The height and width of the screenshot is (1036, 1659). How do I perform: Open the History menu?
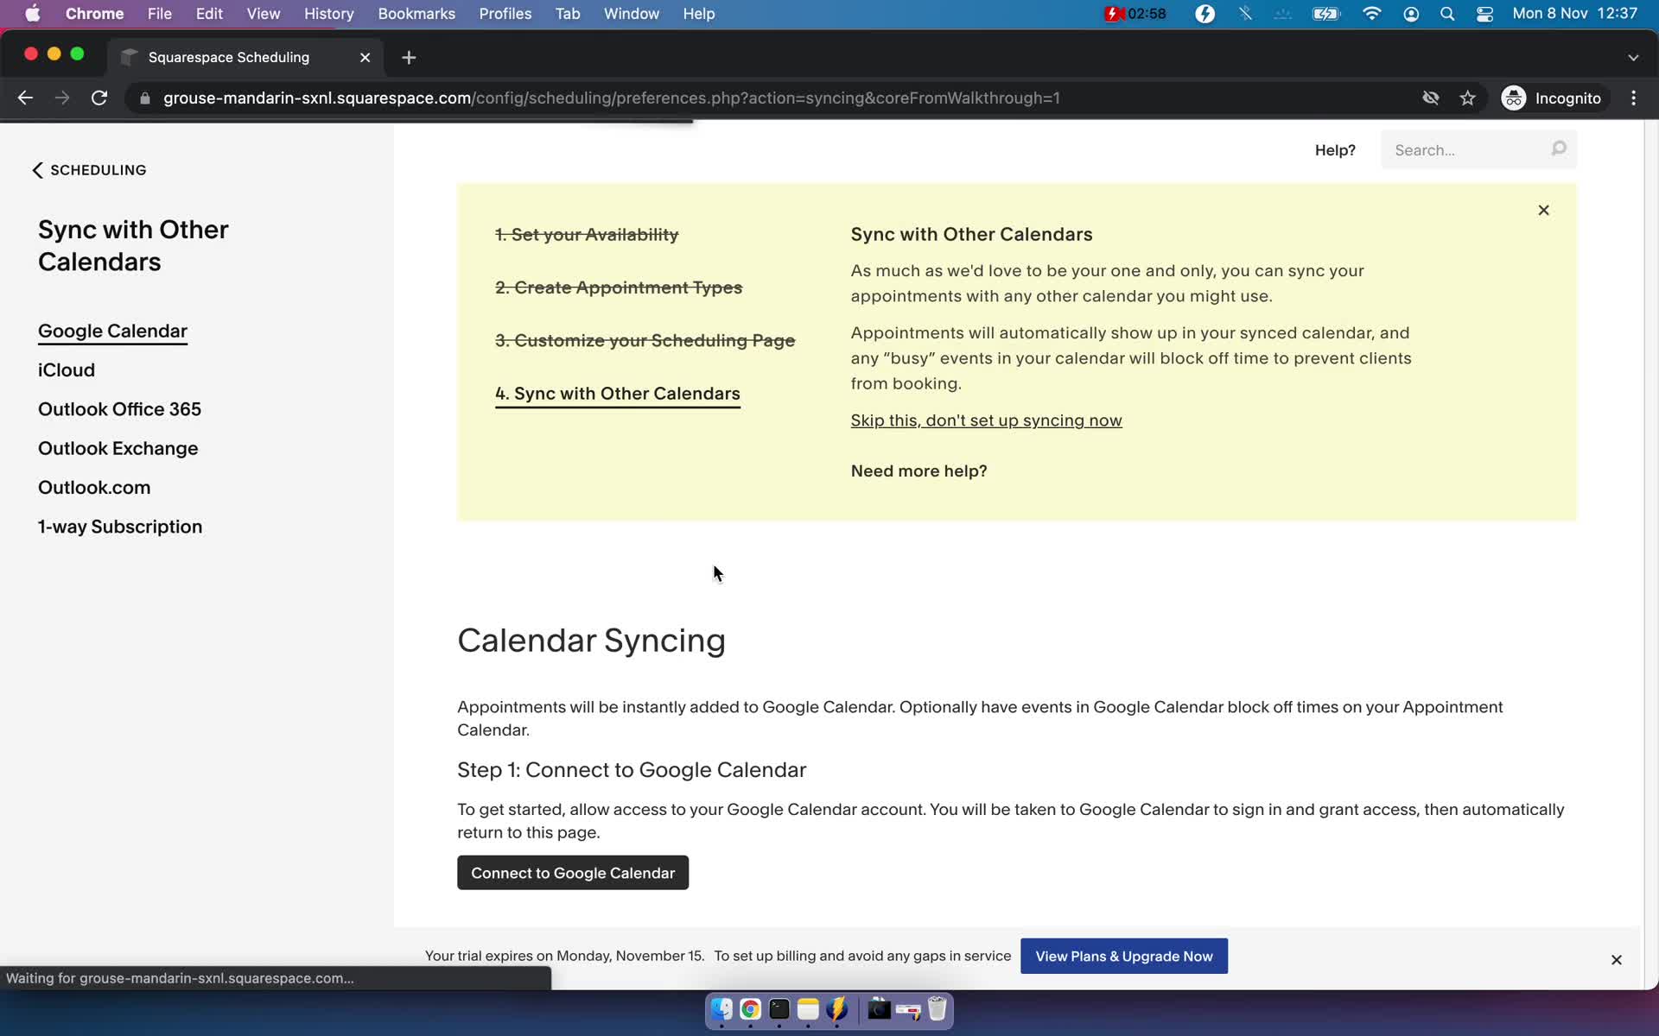coord(328,14)
